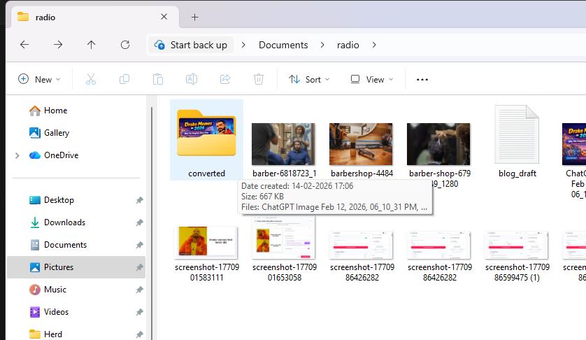
Task: Click the Copy icon in toolbar
Action: 124,79
